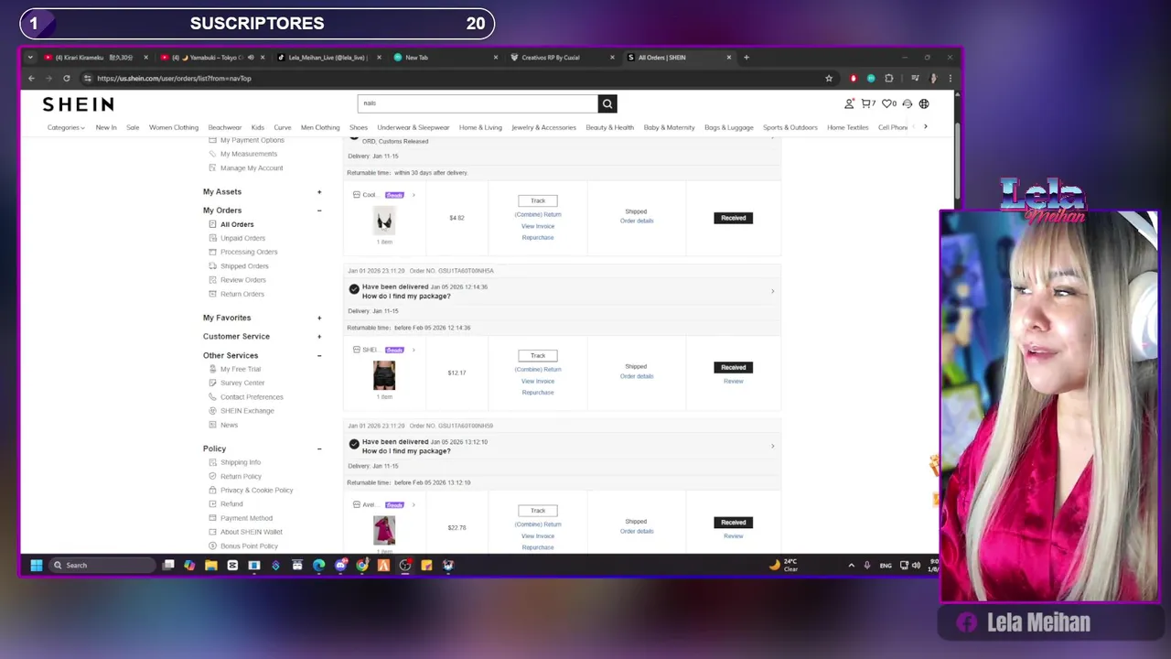This screenshot has width=1171, height=659.
Task: Open the customer support headset icon
Action: click(908, 103)
